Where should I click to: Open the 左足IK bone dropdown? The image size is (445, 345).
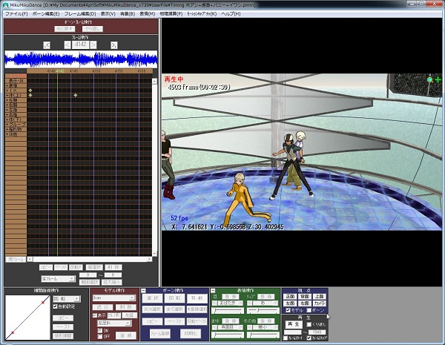(114, 323)
